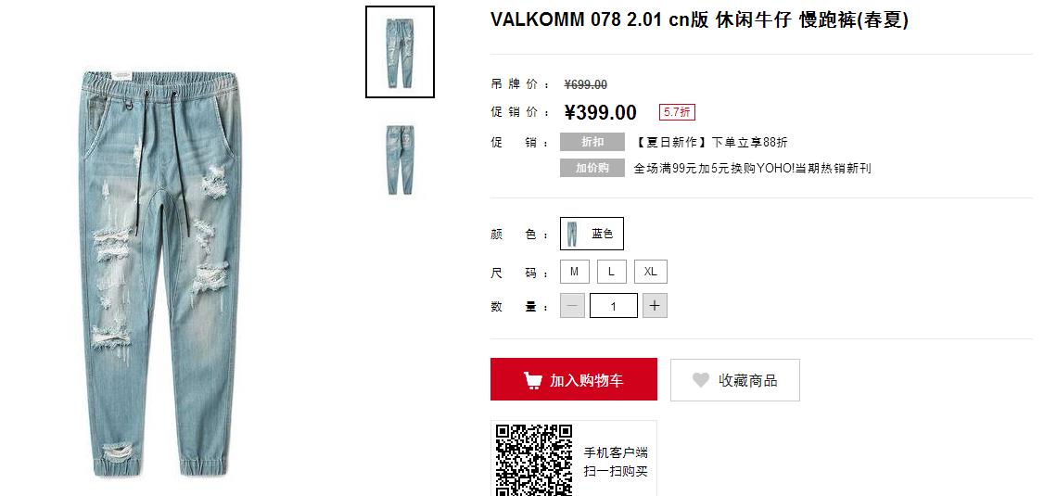Choose size XL

pyautogui.click(x=651, y=272)
